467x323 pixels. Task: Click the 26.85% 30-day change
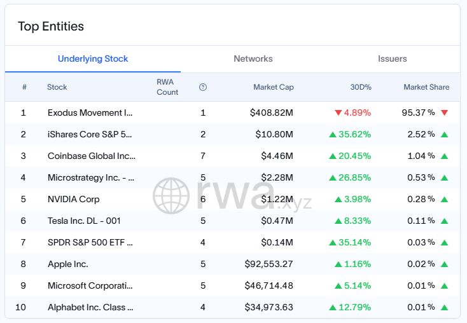point(350,178)
